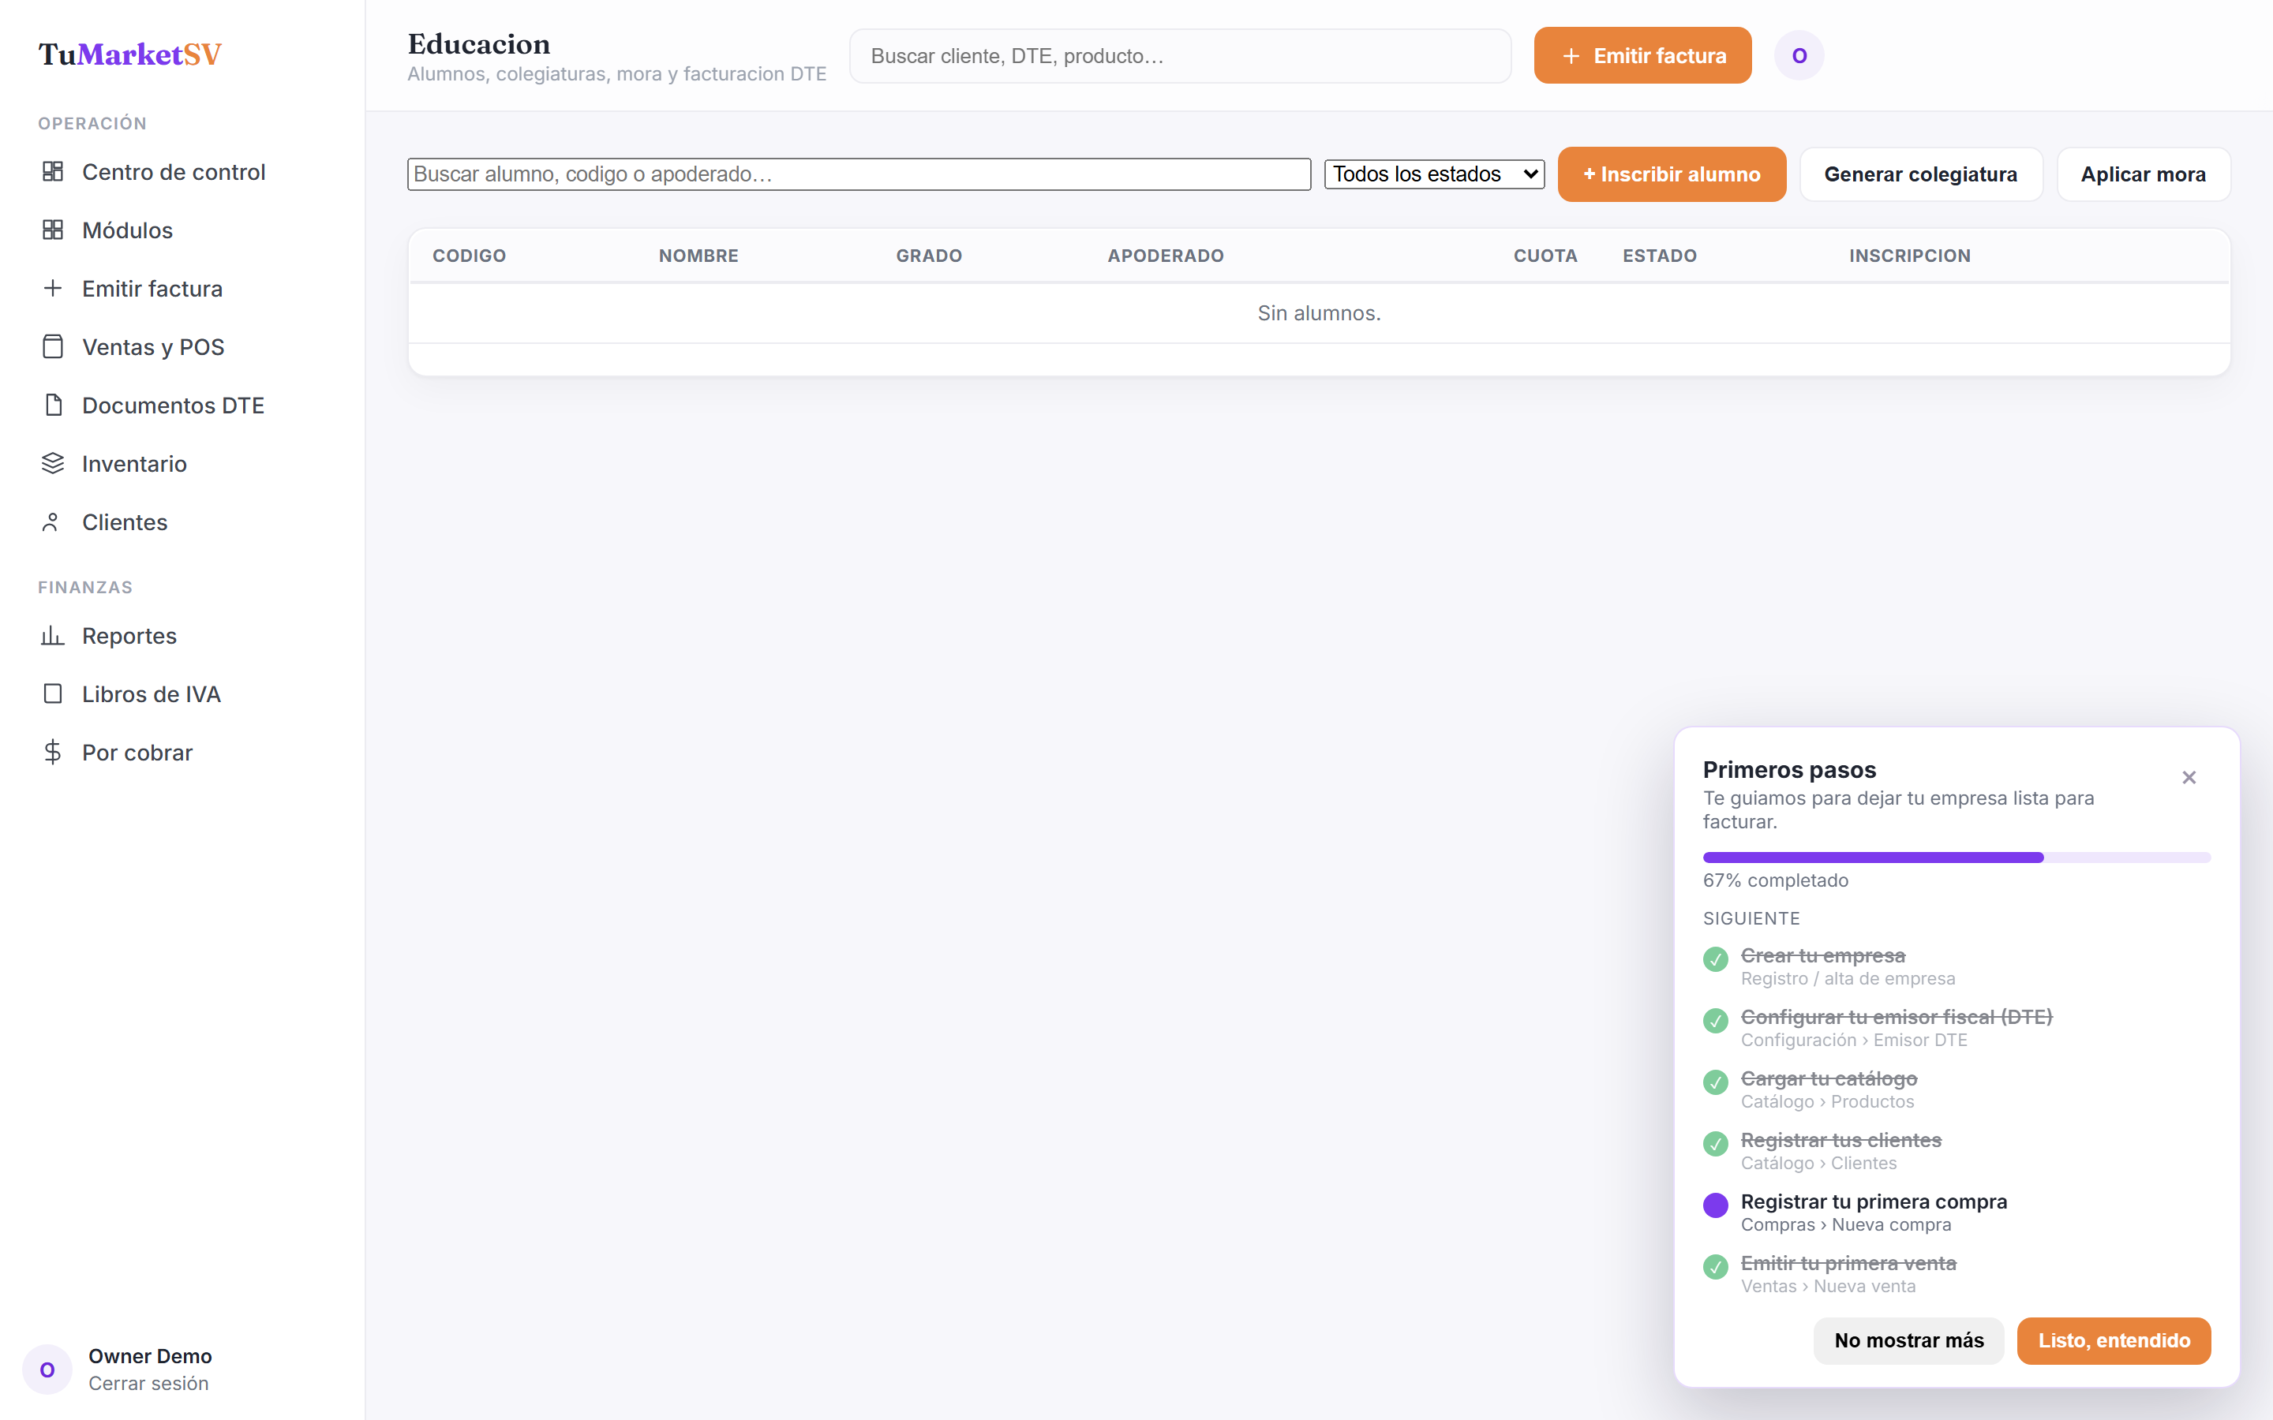Click Listo, entendido button
The width and height of the screenshot is (2273, 1420).
tap(2114, 1340)
